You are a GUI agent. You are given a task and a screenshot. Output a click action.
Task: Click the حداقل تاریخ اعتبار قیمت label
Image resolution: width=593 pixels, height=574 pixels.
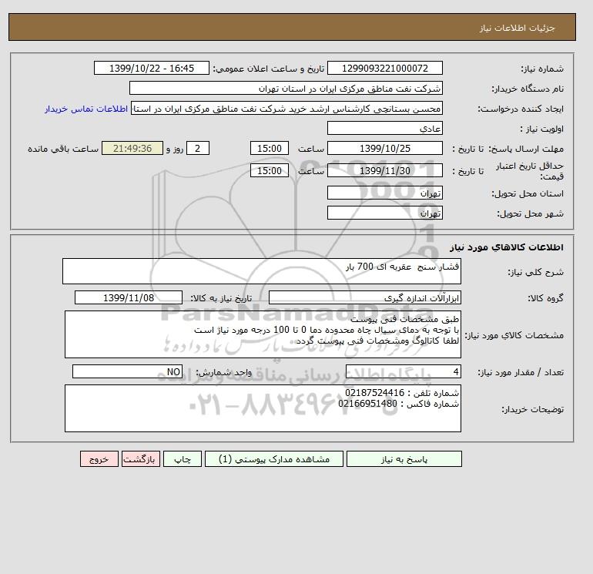tap(530, 171)
